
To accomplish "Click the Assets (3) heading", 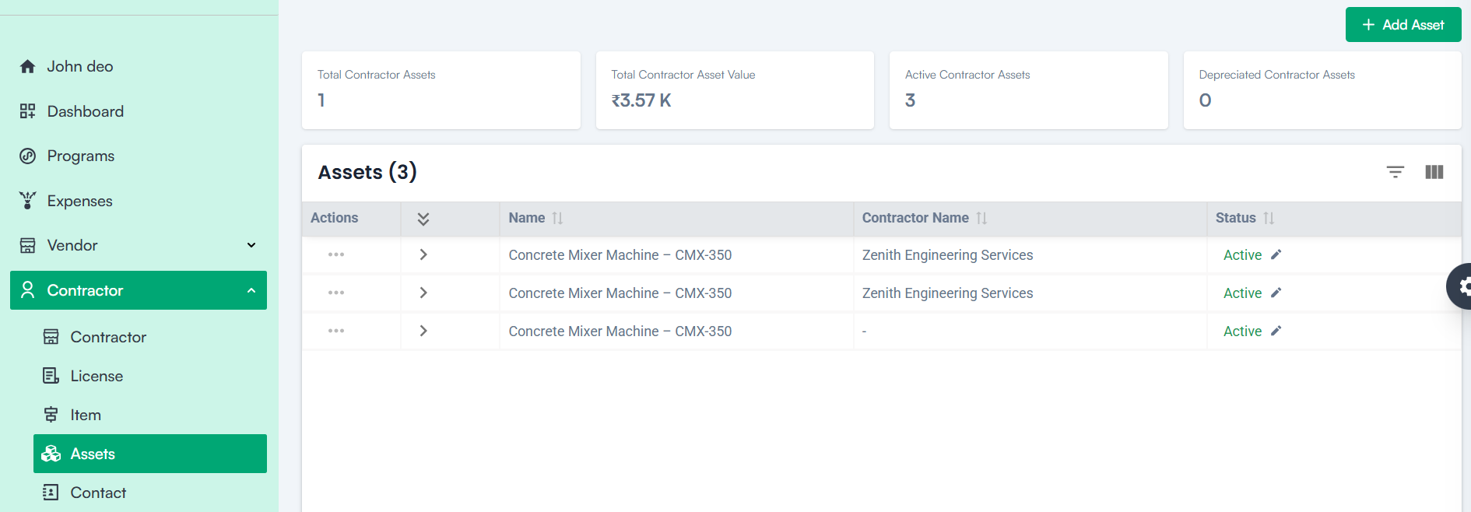I will [x=367, y=172].
